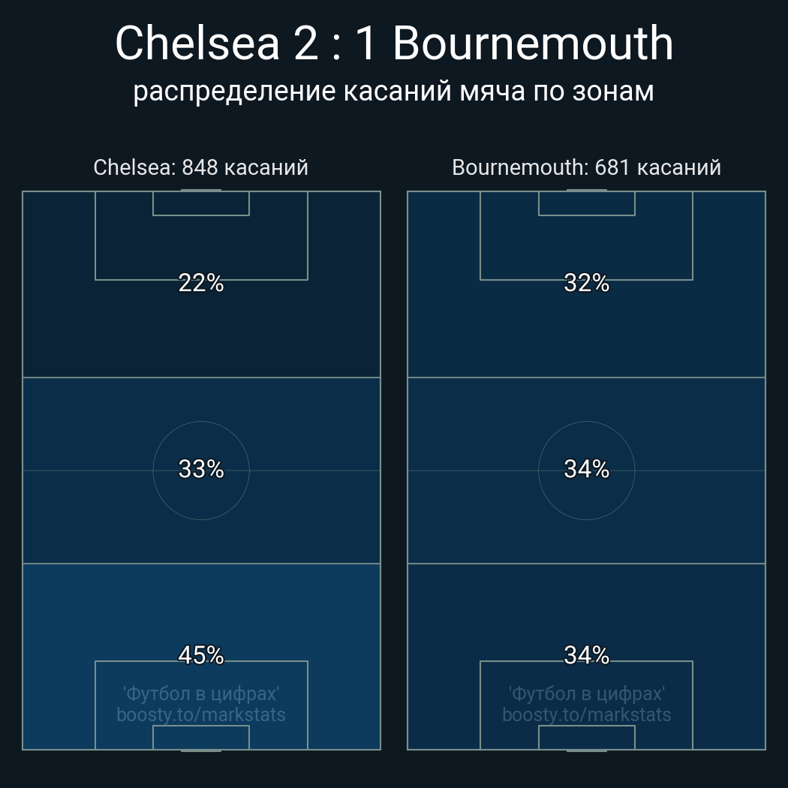This screenshot has width=788, height=788.
Task: Open boosty.to/markstats link on Bournemouth pitch
Action: pyautogui.click(x=586, y=715)
